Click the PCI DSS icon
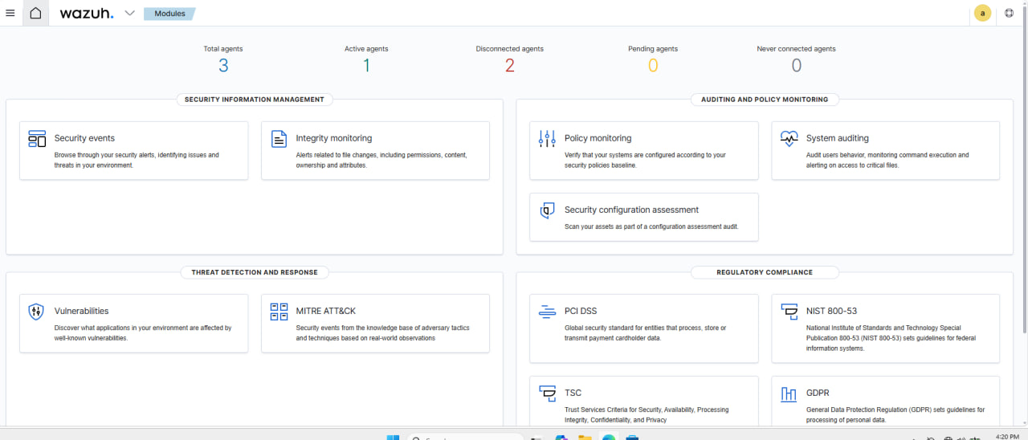Screen dimensions: 1028x440 (547, 312)
